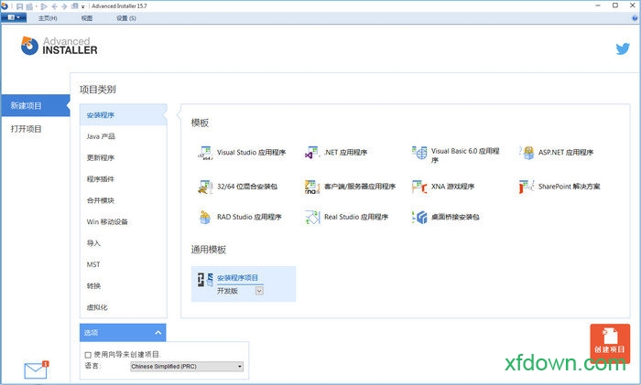Image resolution: width=641 pixels, height=385 pixels.
Task: Click the 客户端/服务器应用程序 template icon
Action: (x=312, y=187)
